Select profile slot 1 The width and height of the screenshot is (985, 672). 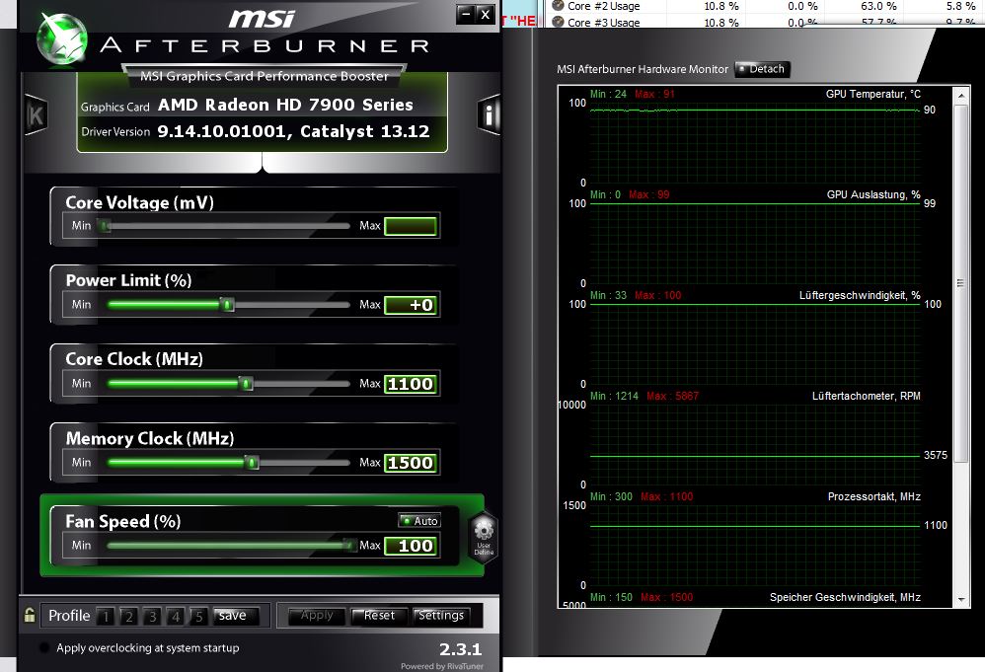click(x=106, y=616)
